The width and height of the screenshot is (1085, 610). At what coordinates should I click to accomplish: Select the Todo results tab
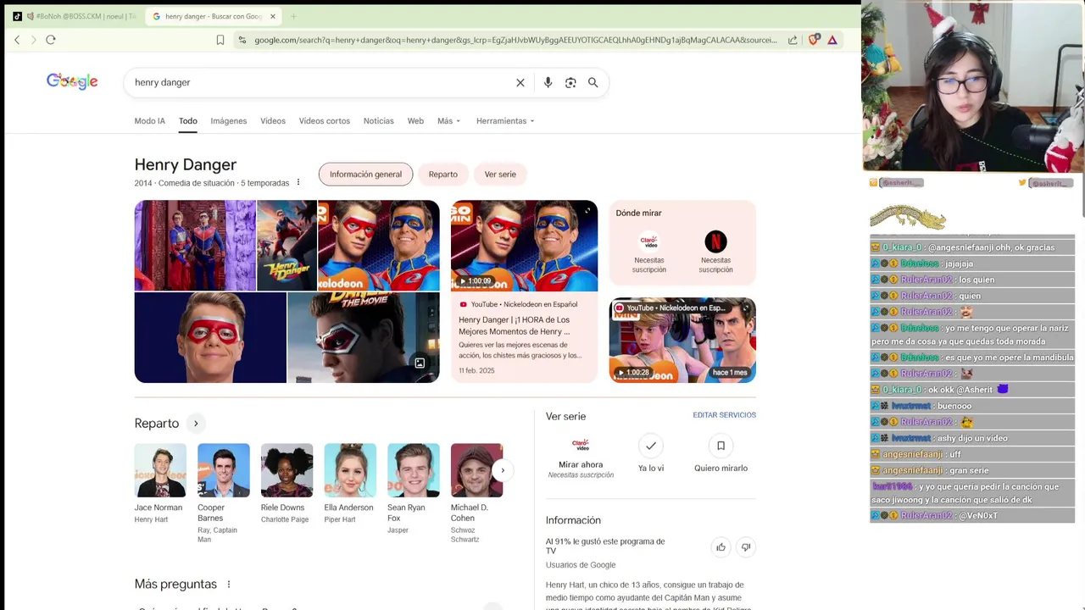pos(188,121)
